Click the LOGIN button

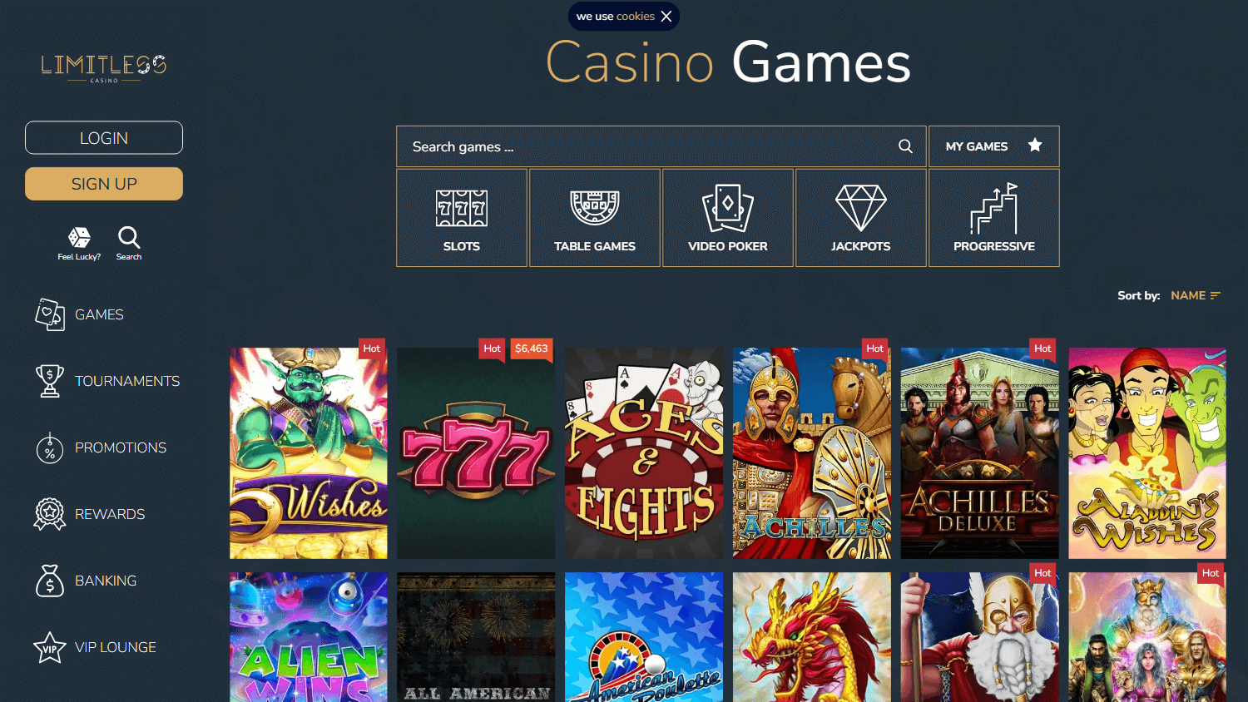pos(104,138)
